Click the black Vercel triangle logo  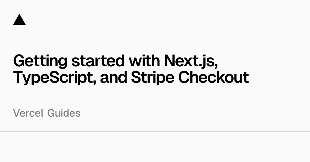pyautogui.click(x=19, y=20)
